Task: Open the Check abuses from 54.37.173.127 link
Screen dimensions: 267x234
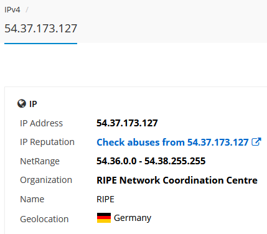Action: click(172, 143)
